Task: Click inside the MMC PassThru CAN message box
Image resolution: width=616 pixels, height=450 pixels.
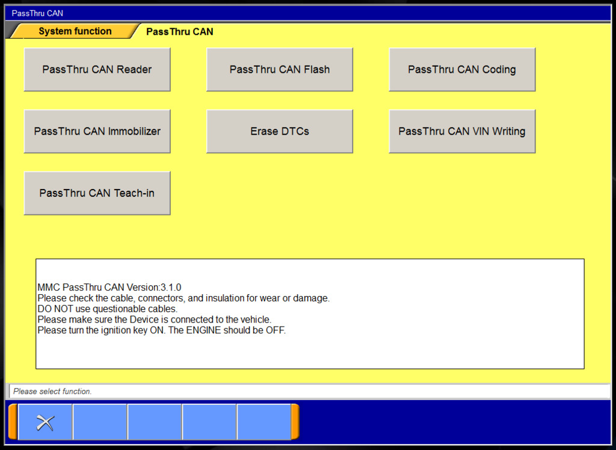Action: point(310,313)
